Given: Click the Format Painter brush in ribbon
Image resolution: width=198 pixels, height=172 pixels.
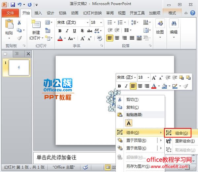Looking at the screenshot, I should [19, 38].
